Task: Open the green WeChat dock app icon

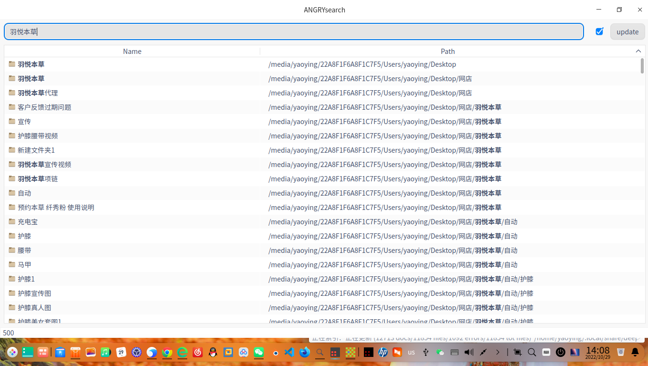Action: point(259,353)
